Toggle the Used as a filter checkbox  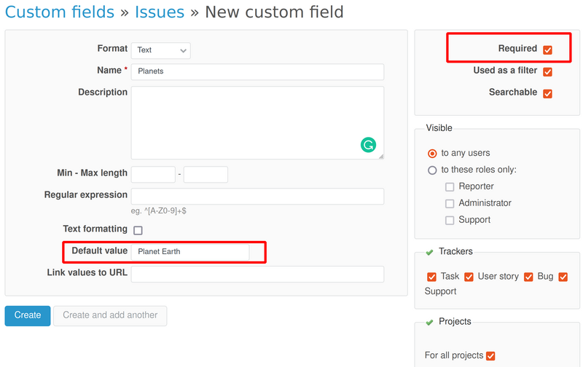[547, 71]
